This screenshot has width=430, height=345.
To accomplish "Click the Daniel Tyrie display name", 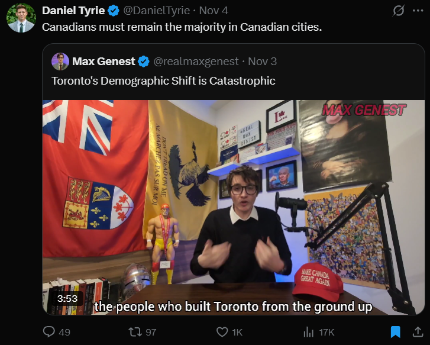I will coord(73,11).
